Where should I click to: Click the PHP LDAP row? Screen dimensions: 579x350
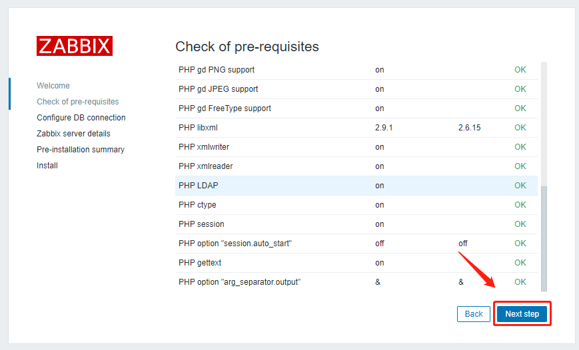(x=199, y=186)
